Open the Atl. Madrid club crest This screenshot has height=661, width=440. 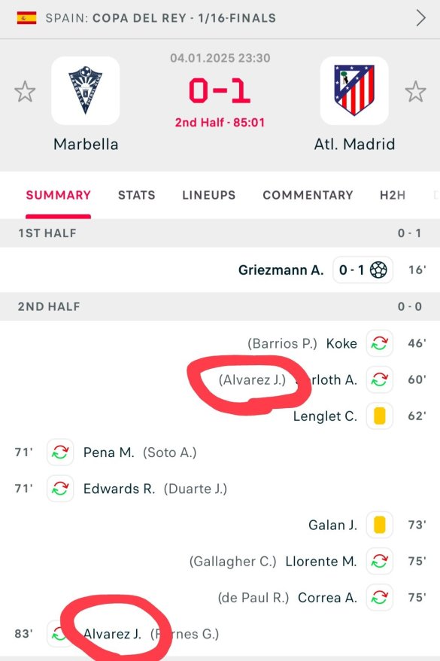coord(354,90)
